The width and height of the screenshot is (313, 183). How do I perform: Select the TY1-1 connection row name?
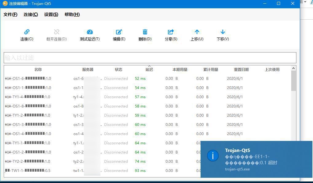click(28, 143)
